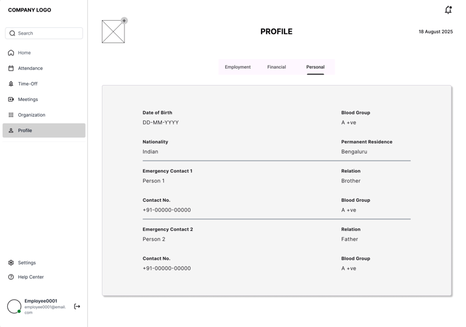Click the notification bell icon
This screenshot has height=327, width=466.
(448, 10)
